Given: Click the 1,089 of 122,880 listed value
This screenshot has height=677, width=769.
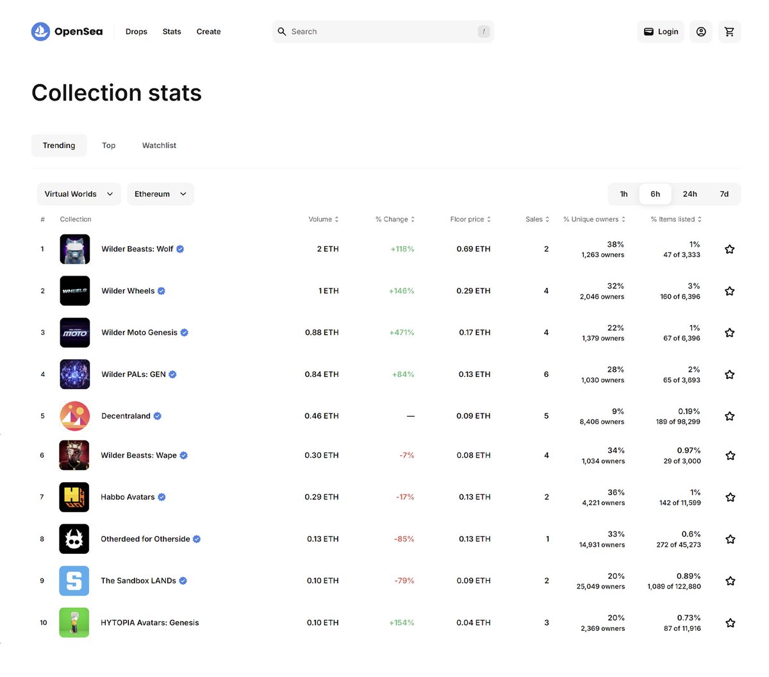Looking at the screenshot, I should pyautogui.click(x=674, y=587).
